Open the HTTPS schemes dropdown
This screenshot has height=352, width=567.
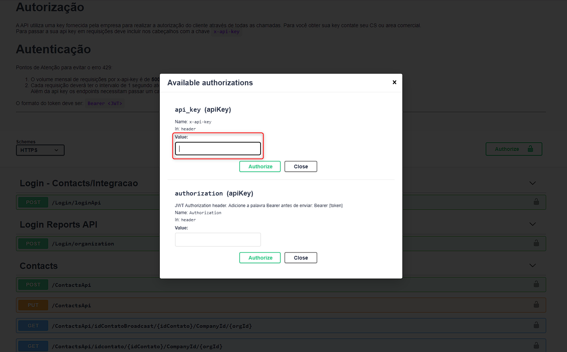[40, 150]
